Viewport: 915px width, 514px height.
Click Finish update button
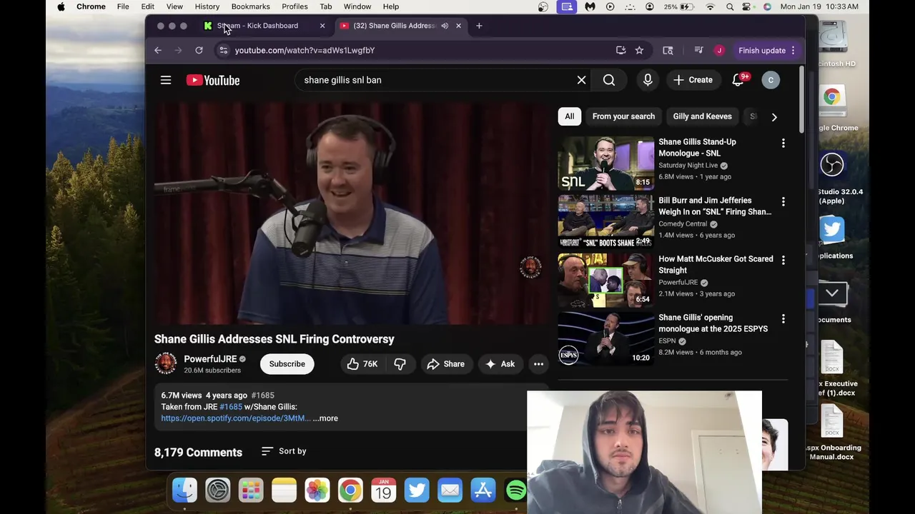tap(762, 50)
